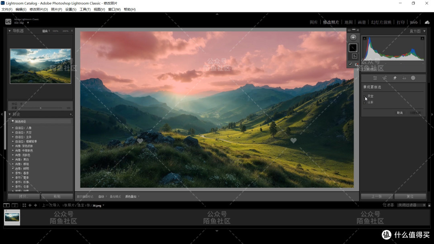
Task: Set navigator zoom to 100%
Action: click(x=55, y=31)
